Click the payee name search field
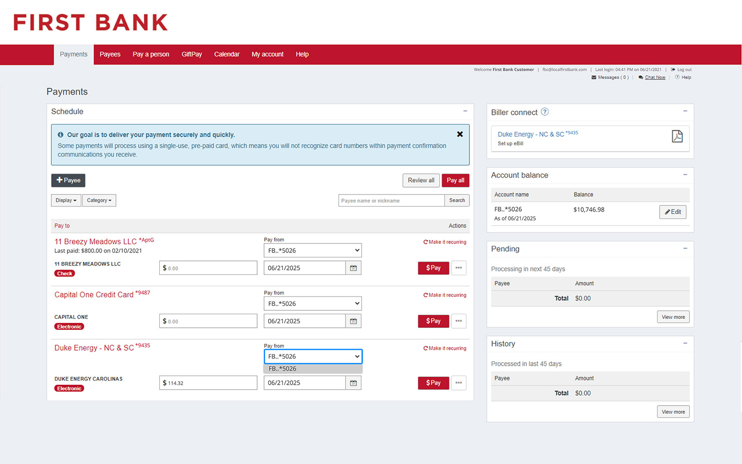This screenshot has width=742, height=464. coord(391,200)
